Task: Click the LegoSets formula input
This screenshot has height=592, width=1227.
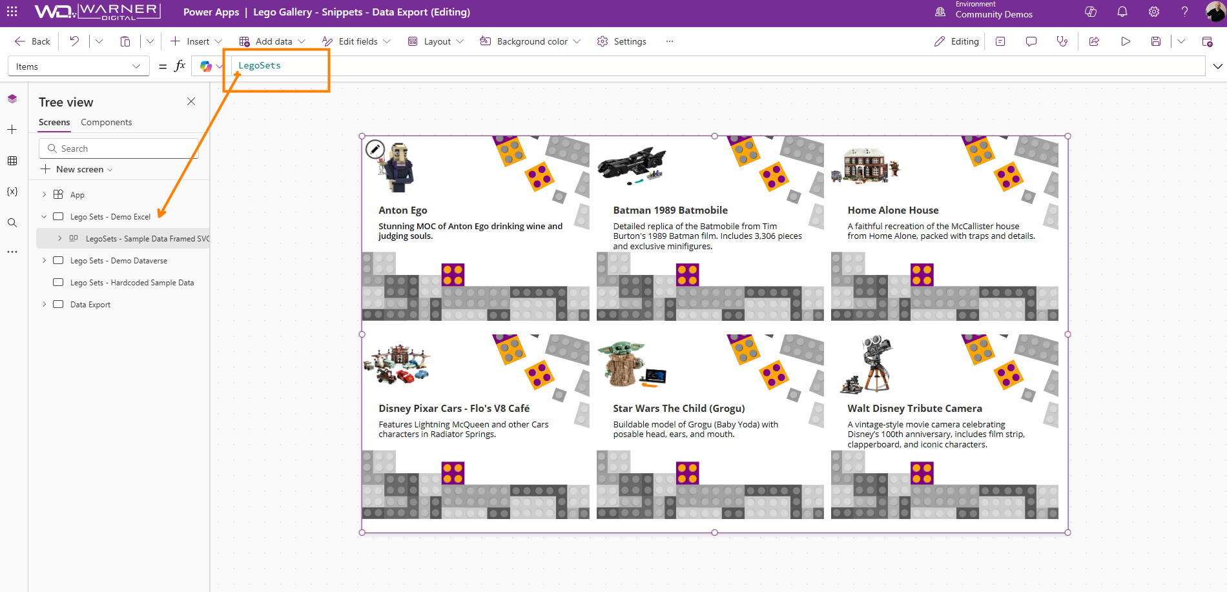Action: [x=718, y=66]
